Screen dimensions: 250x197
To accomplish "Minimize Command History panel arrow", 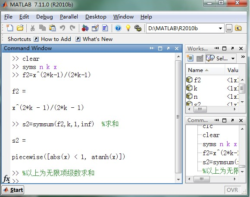I will (x=216, y=120).
